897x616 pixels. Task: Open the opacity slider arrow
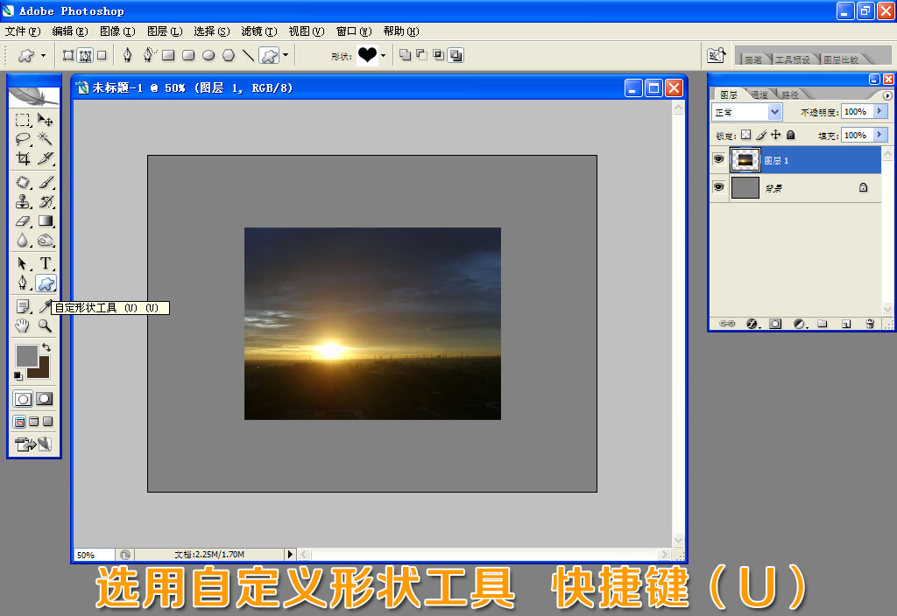tap(880, 111)
